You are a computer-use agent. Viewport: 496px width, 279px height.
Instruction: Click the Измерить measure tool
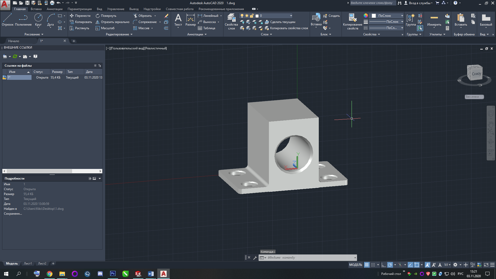tap(434, 20)
